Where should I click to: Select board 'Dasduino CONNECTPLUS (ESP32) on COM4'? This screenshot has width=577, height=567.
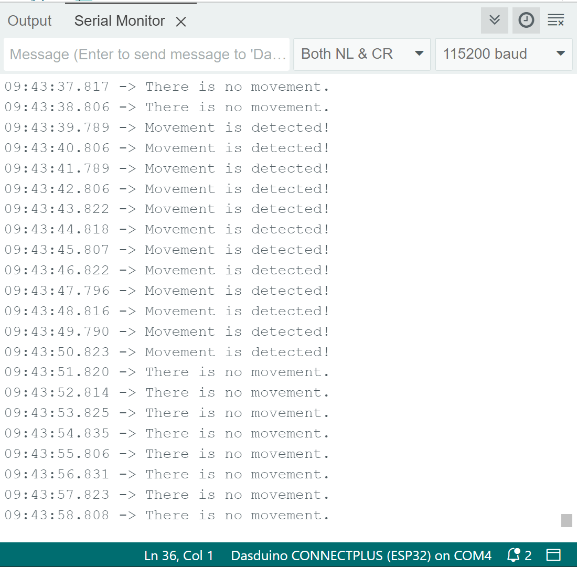pos(361,555)
